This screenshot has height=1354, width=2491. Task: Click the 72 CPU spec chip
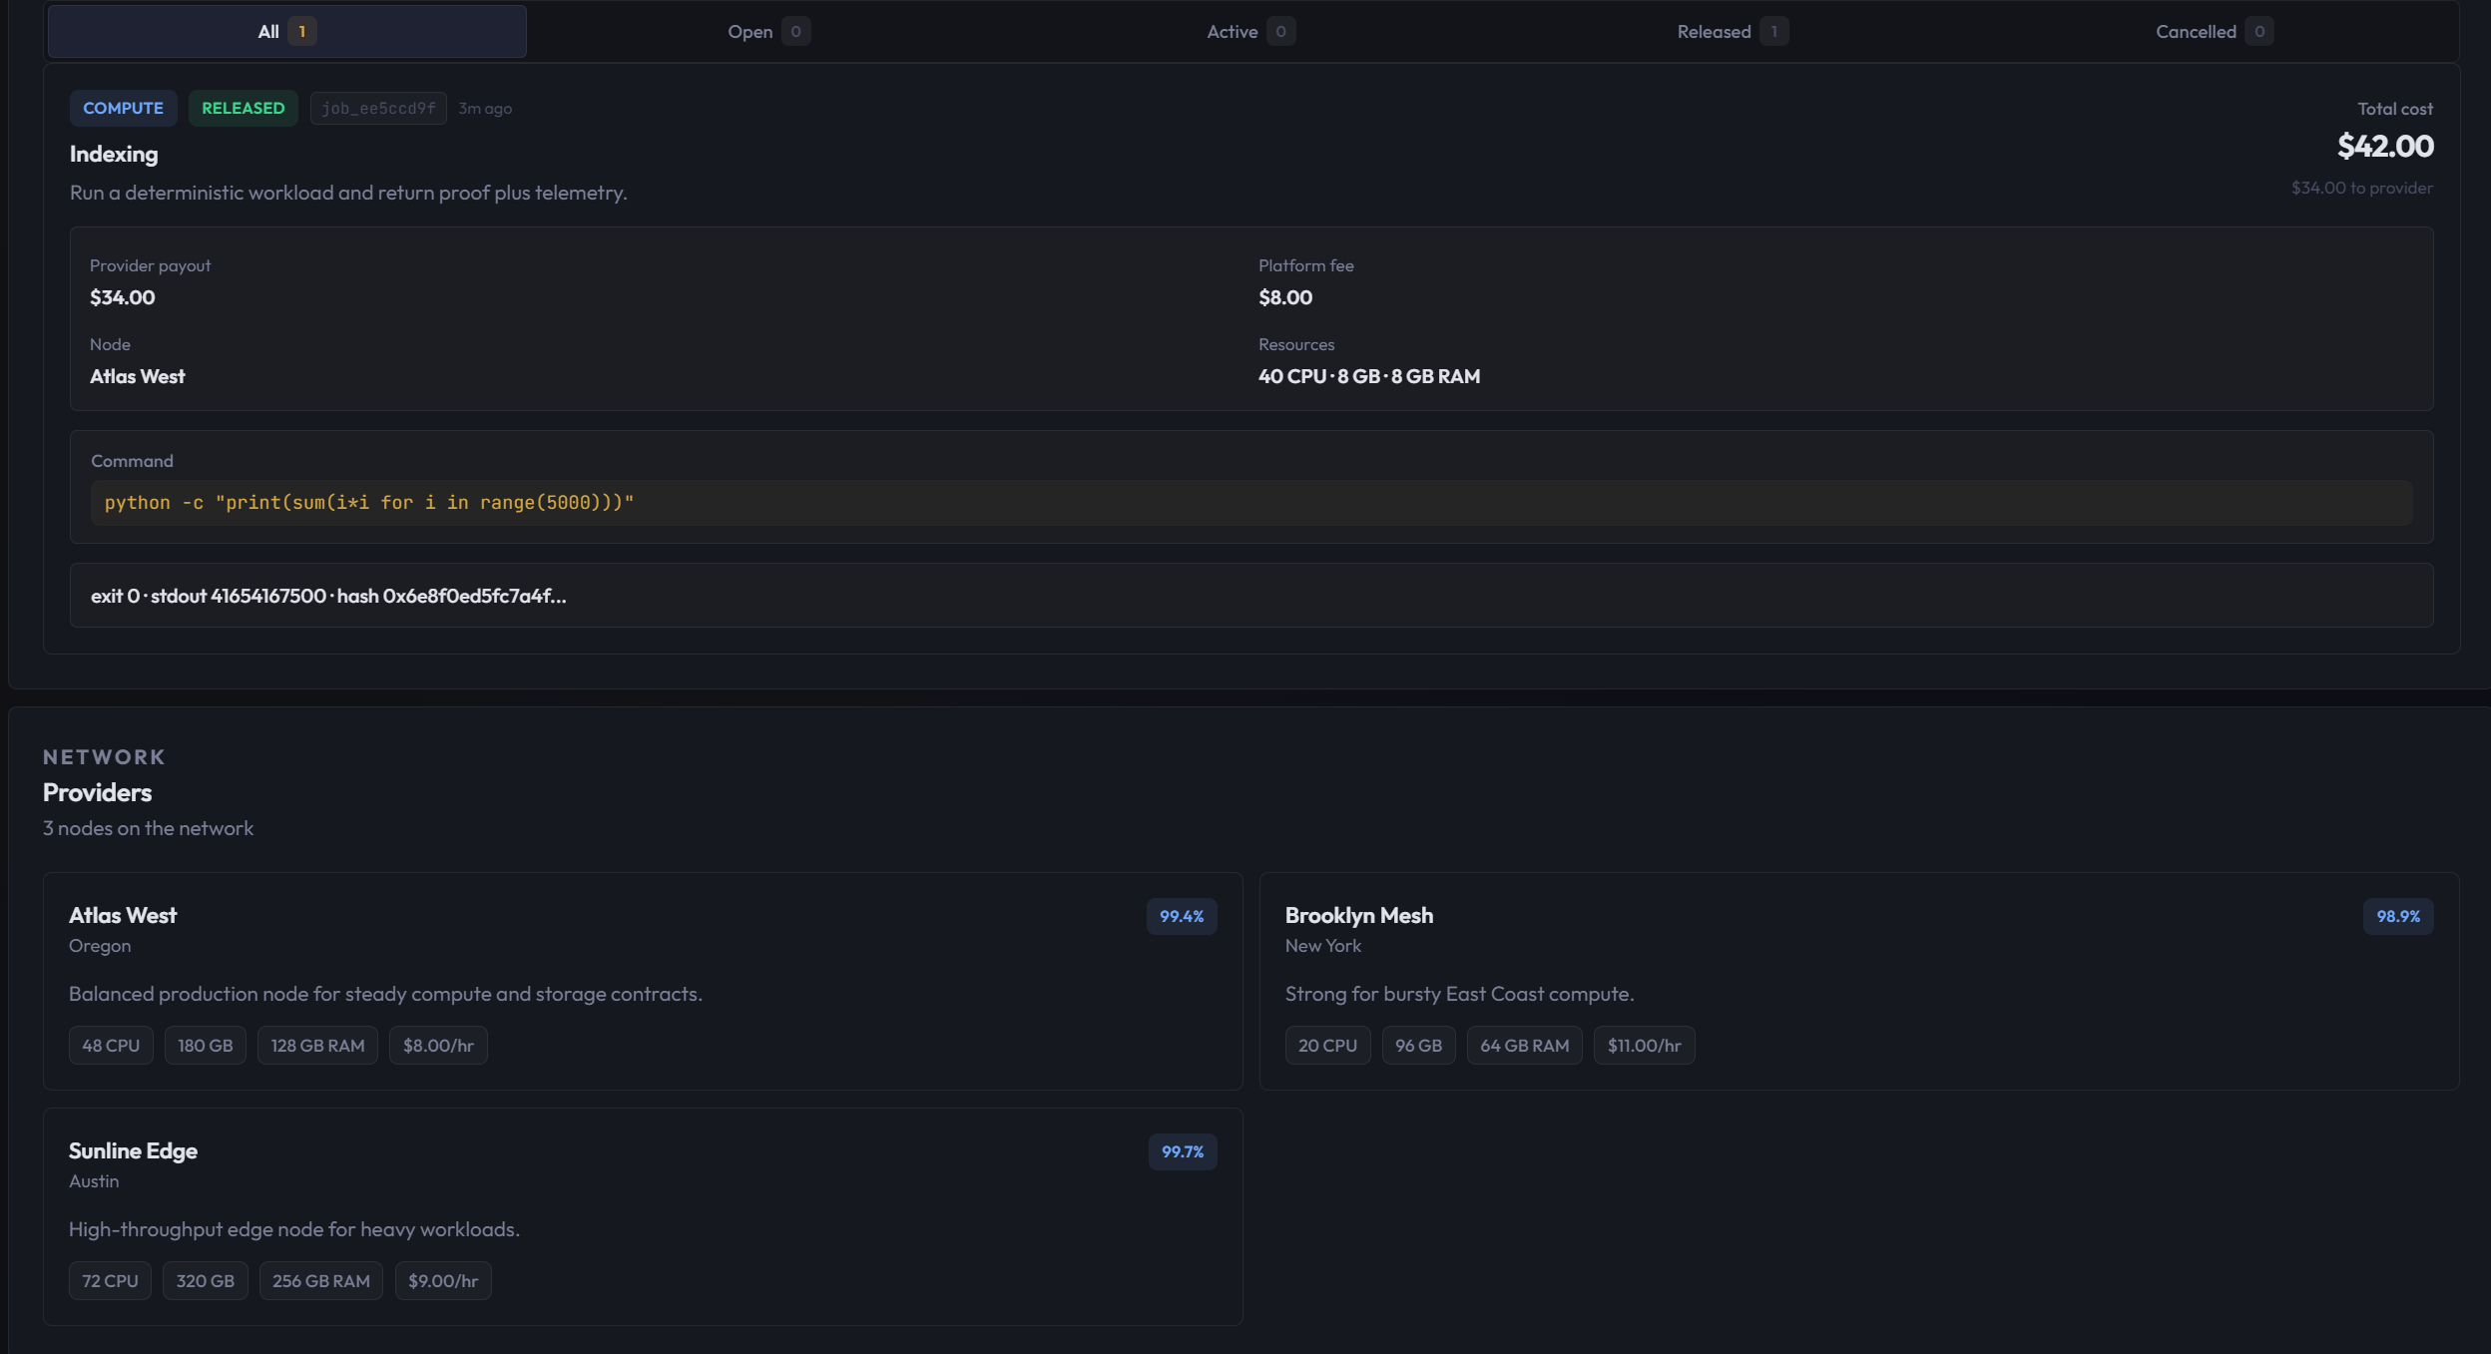110,1280
